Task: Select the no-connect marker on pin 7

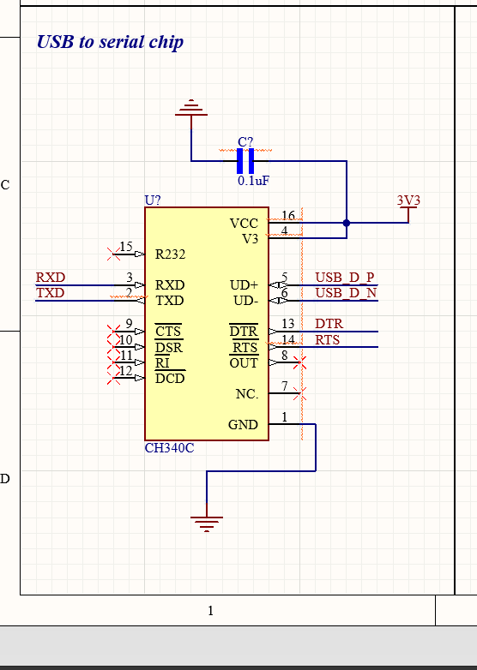Action: coord(300,393)
